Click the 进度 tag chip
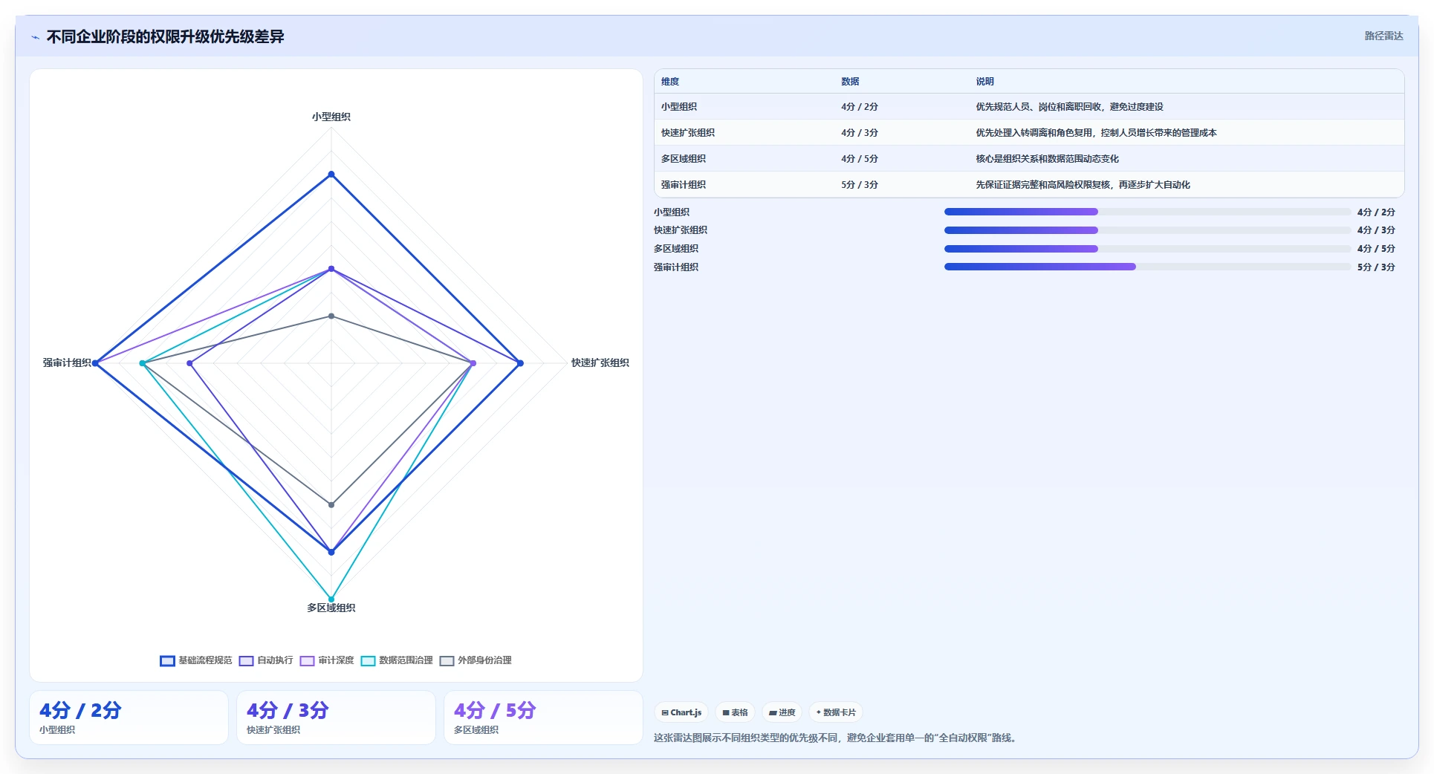The width and height of the screenshot is (1434, 774). (x=782, y=712)
